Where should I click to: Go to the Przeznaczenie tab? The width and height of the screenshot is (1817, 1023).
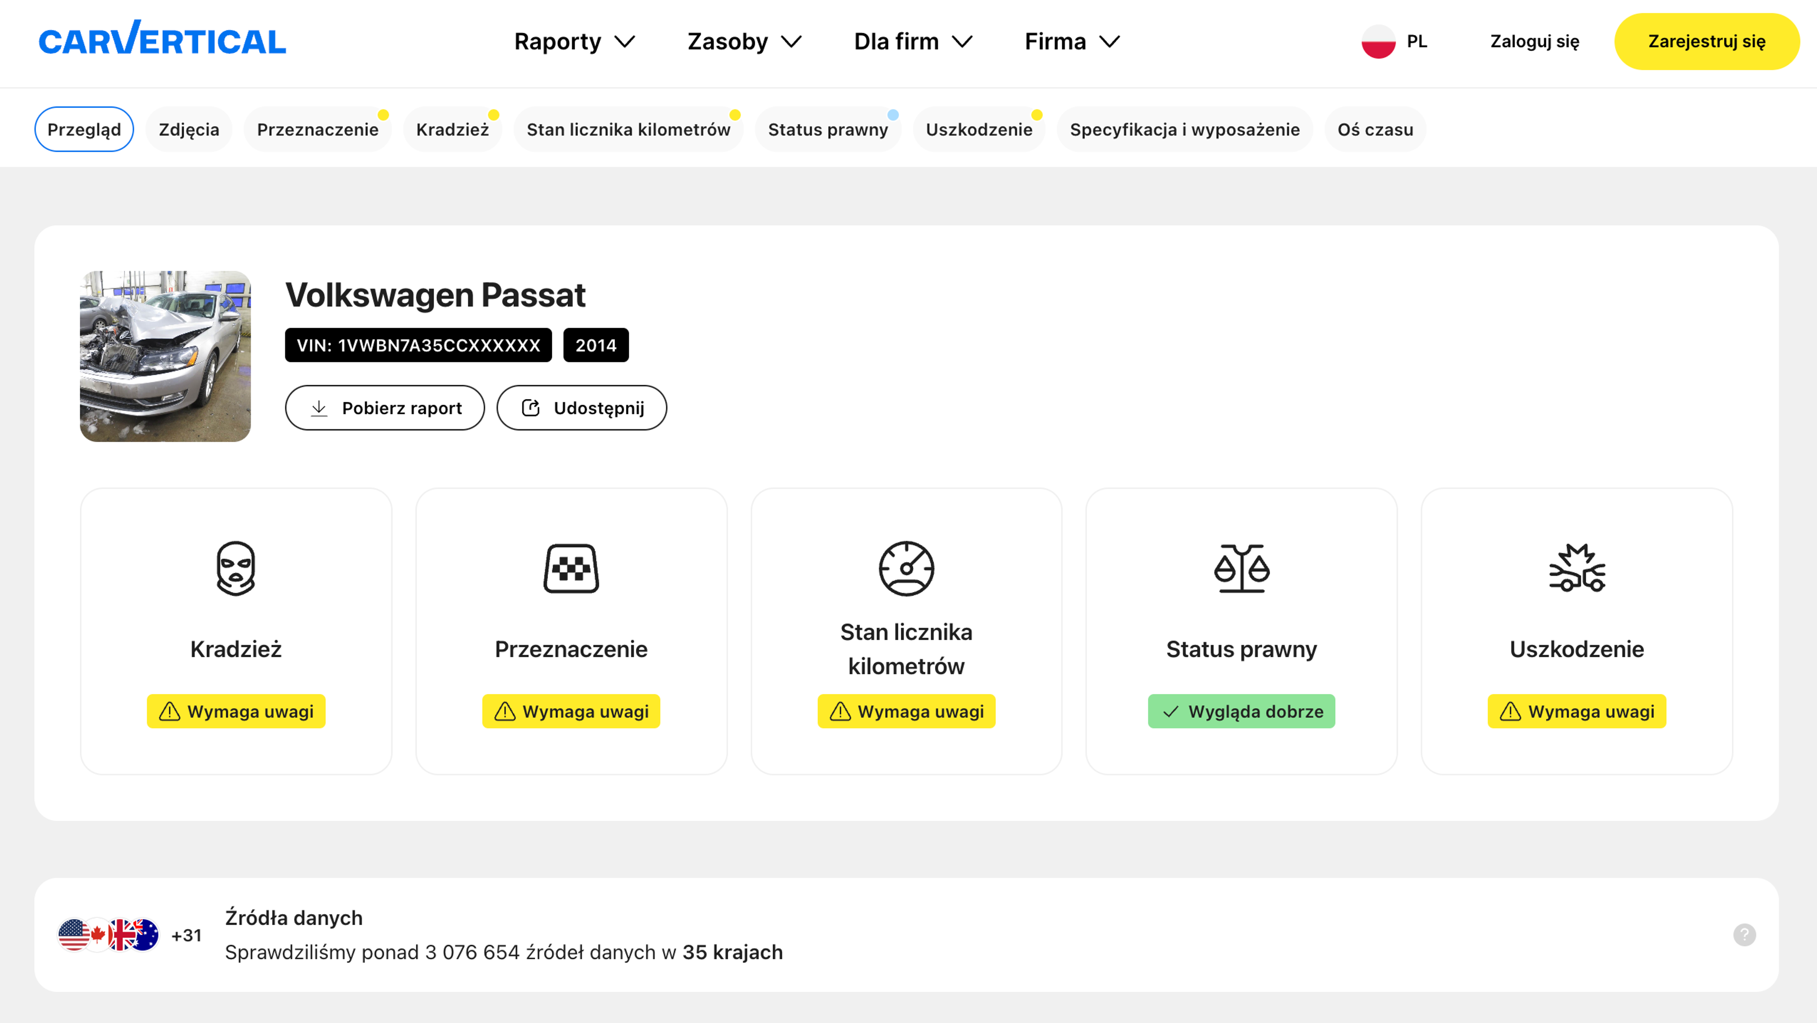318,129
